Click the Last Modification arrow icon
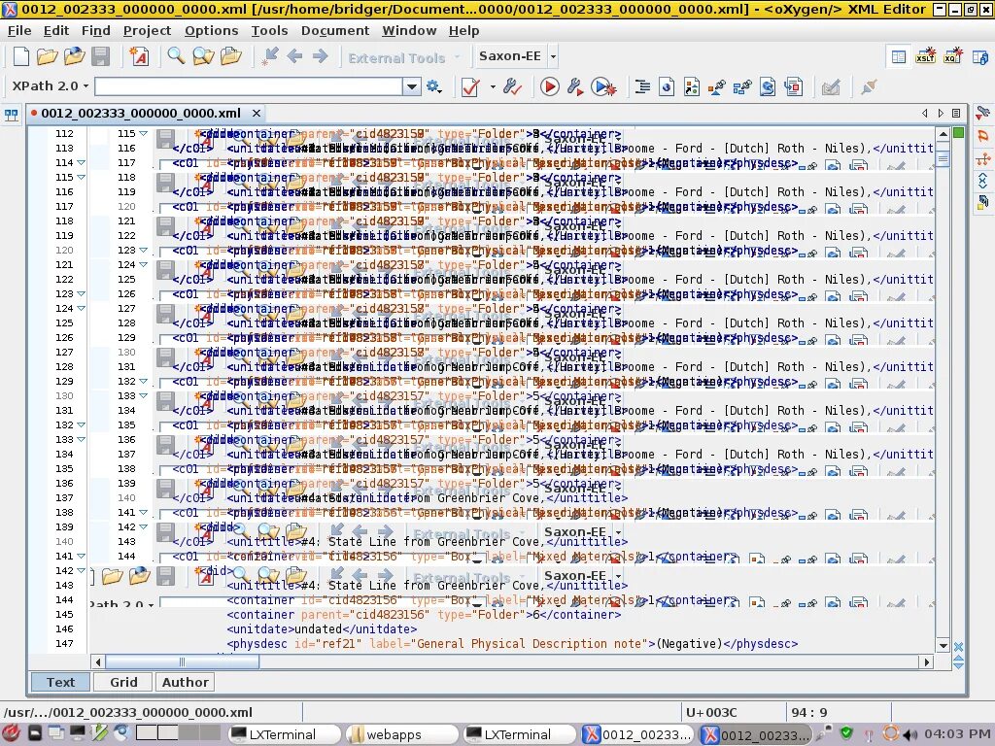 (x=270, y=56)
